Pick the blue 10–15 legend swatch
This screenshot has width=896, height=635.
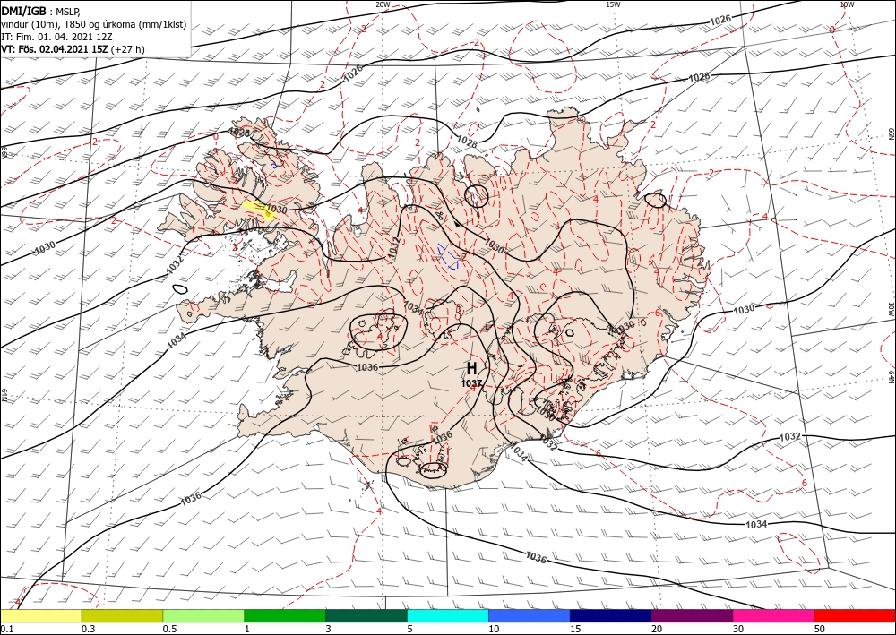(530, 615)
